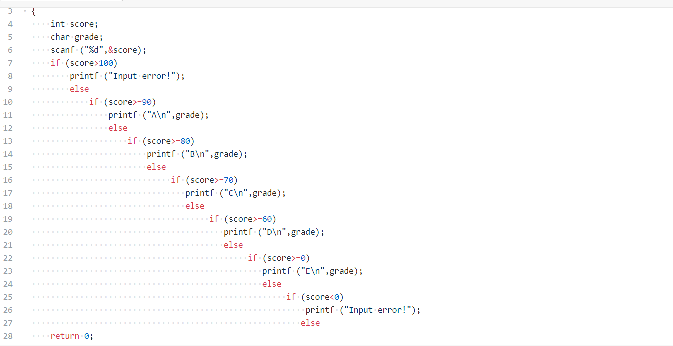Image resolution: width=673 pixels, height=346 pixels.
Task: Click the 'if (score>100)' condition
Action: point(84,63)
